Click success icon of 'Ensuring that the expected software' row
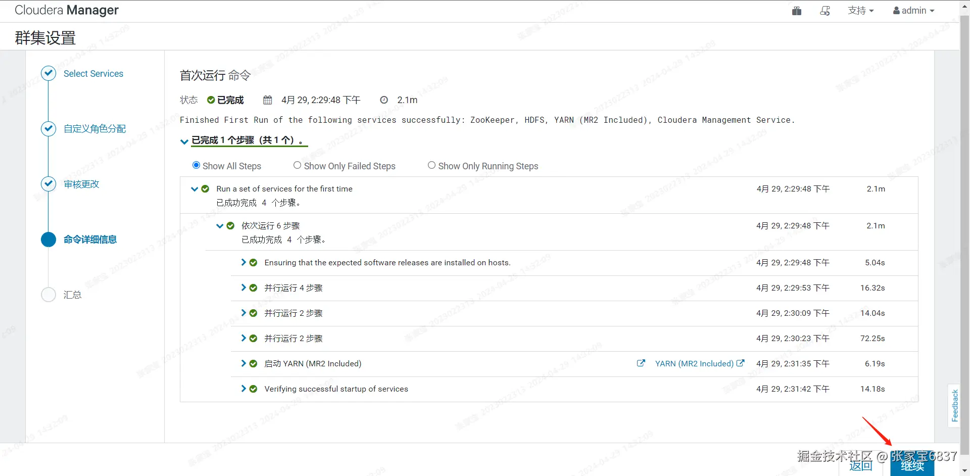This screenshot has height=476, width=970. [x=254, y=263]
